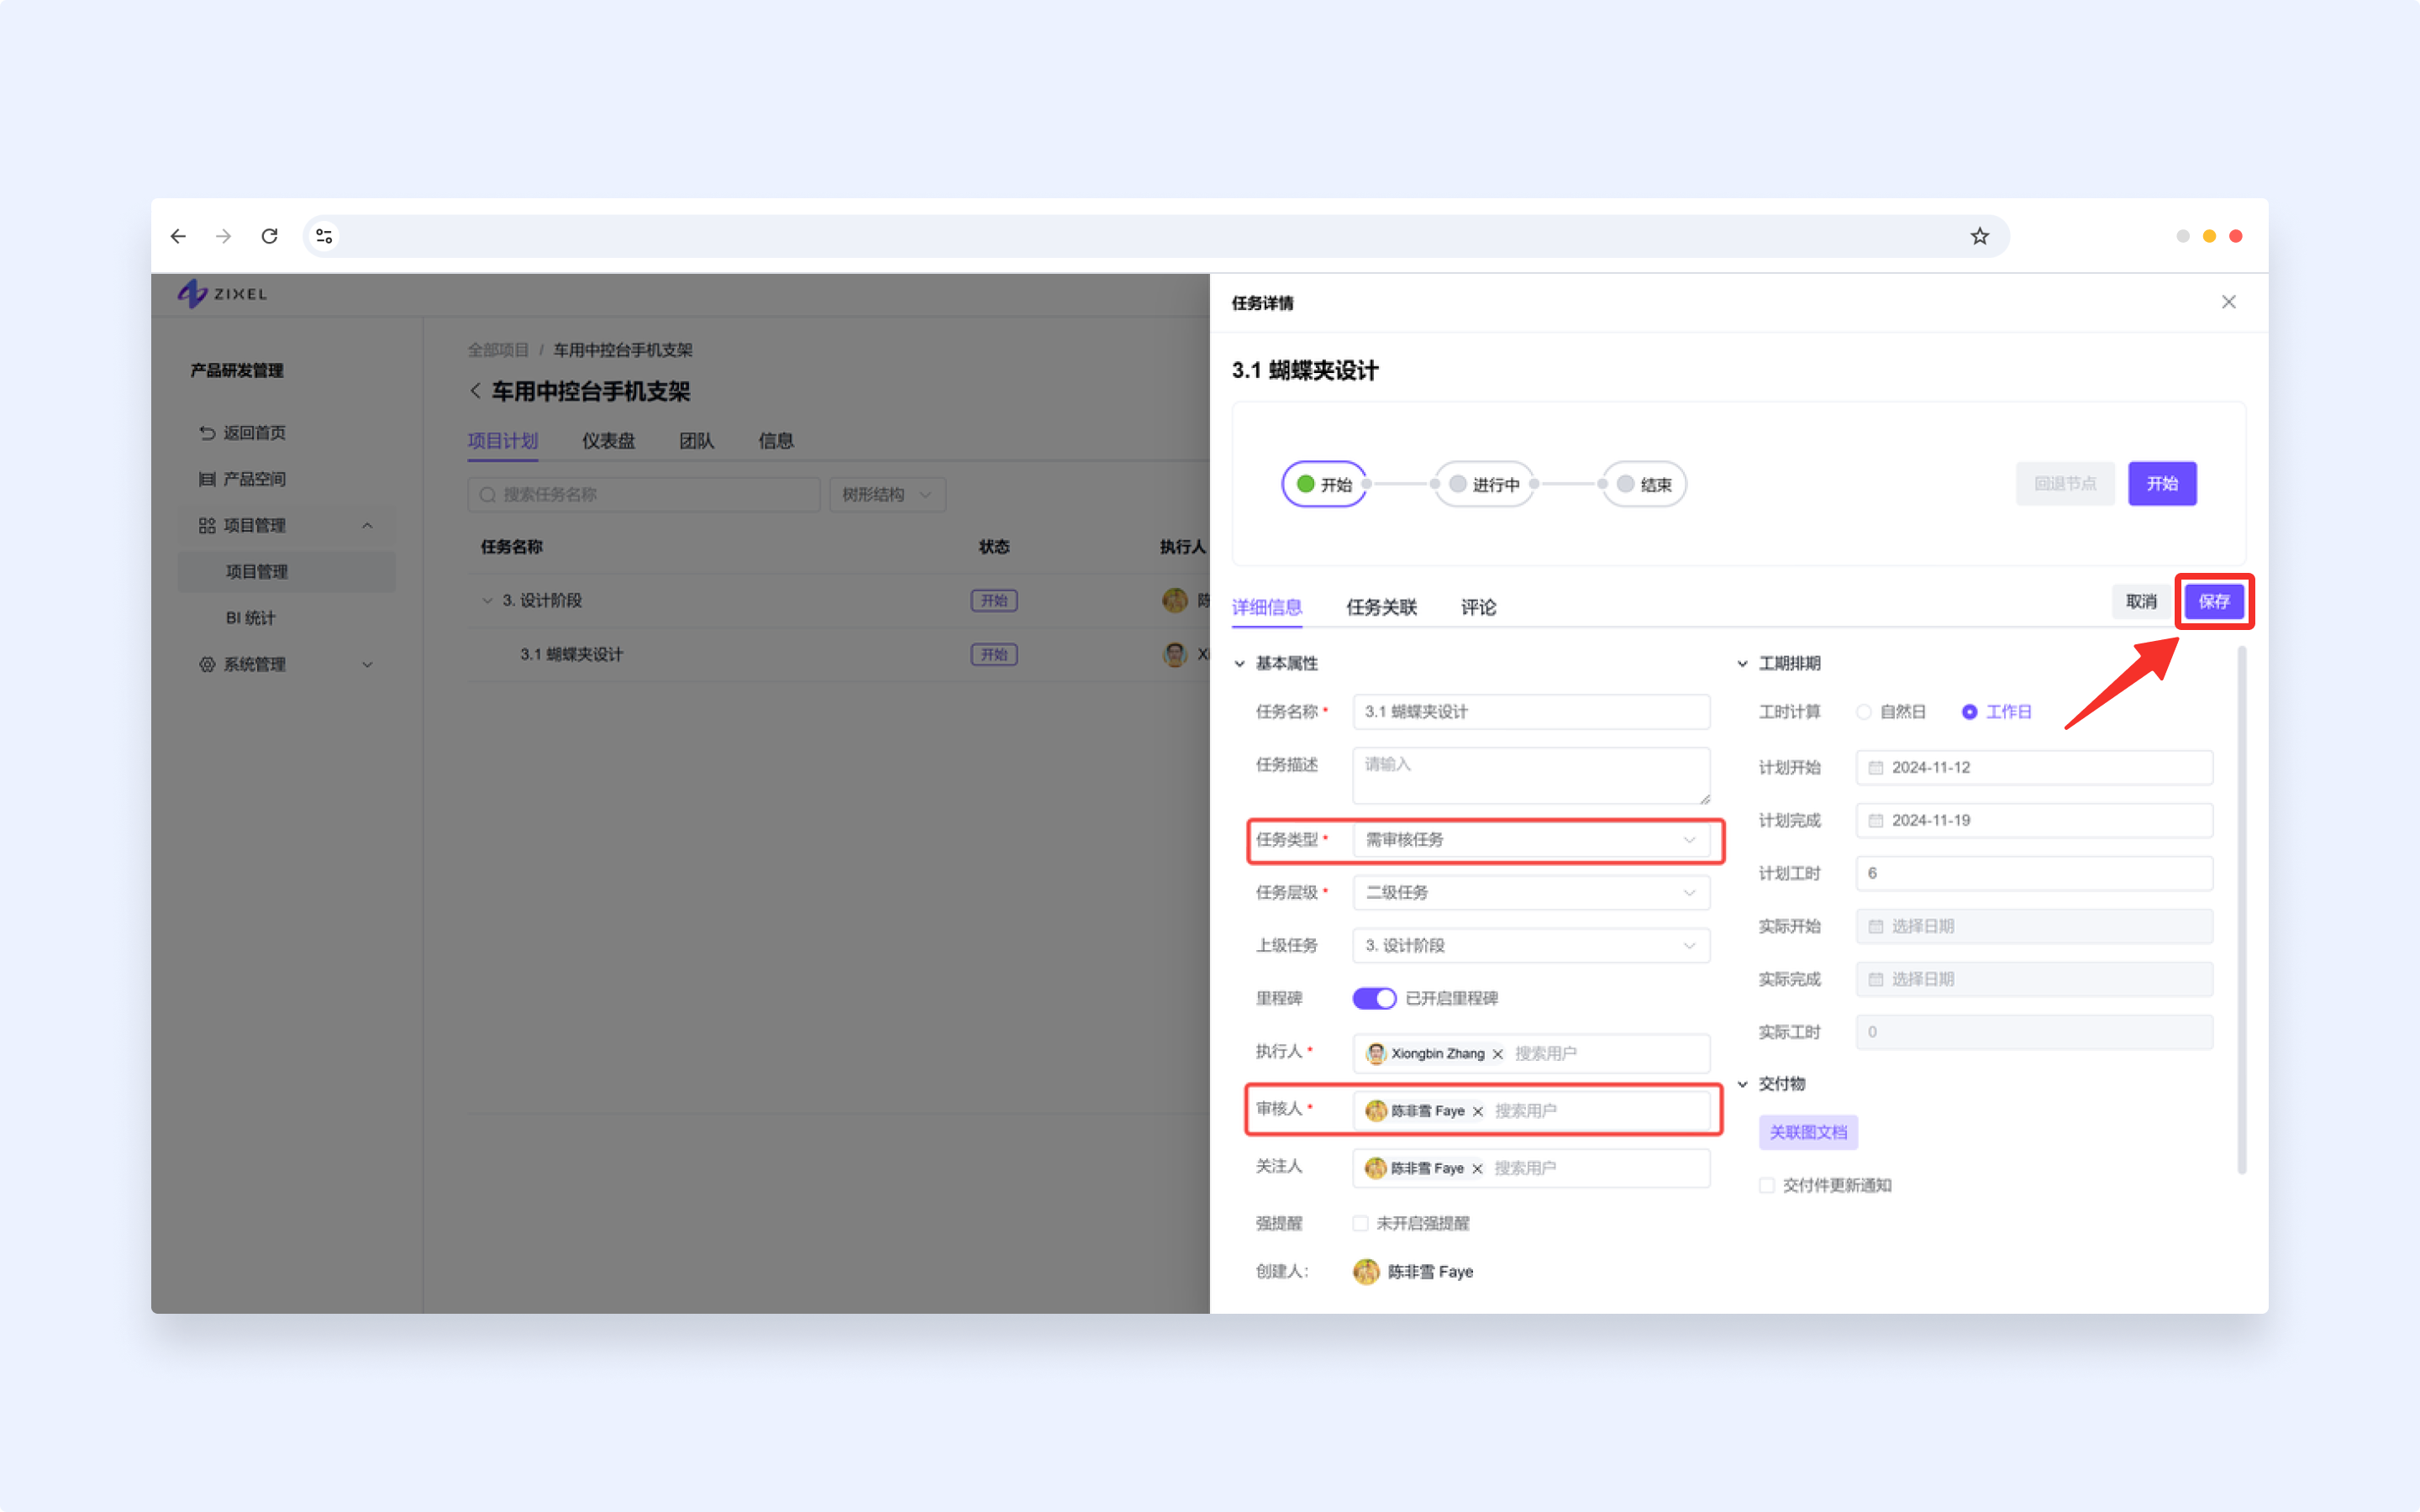Click avatar in the 3.1 蝴蝶夹设计 row

(x=1175, y=654)
